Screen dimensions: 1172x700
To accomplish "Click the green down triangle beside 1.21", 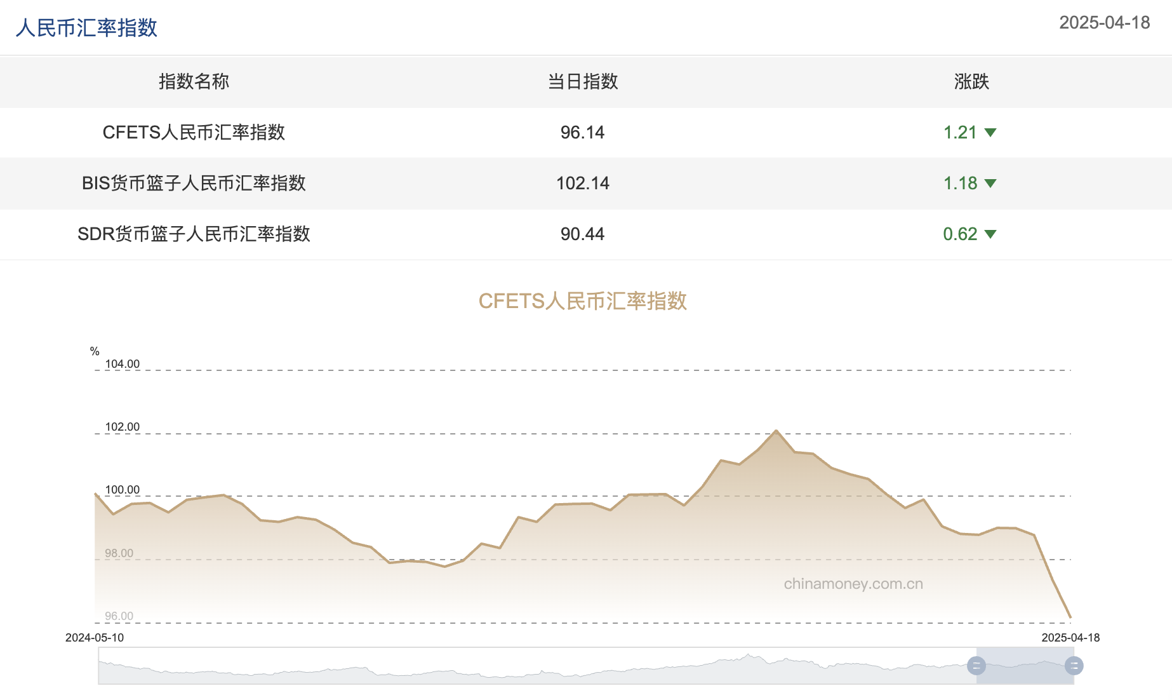I will click(x=990, y=133).
